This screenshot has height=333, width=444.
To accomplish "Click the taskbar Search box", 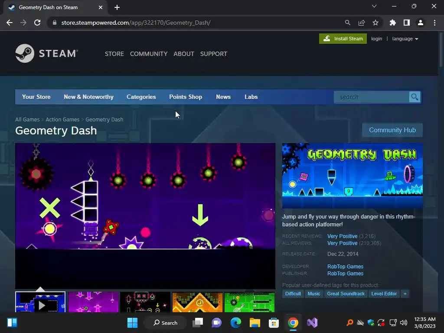I will click(165, 323).
